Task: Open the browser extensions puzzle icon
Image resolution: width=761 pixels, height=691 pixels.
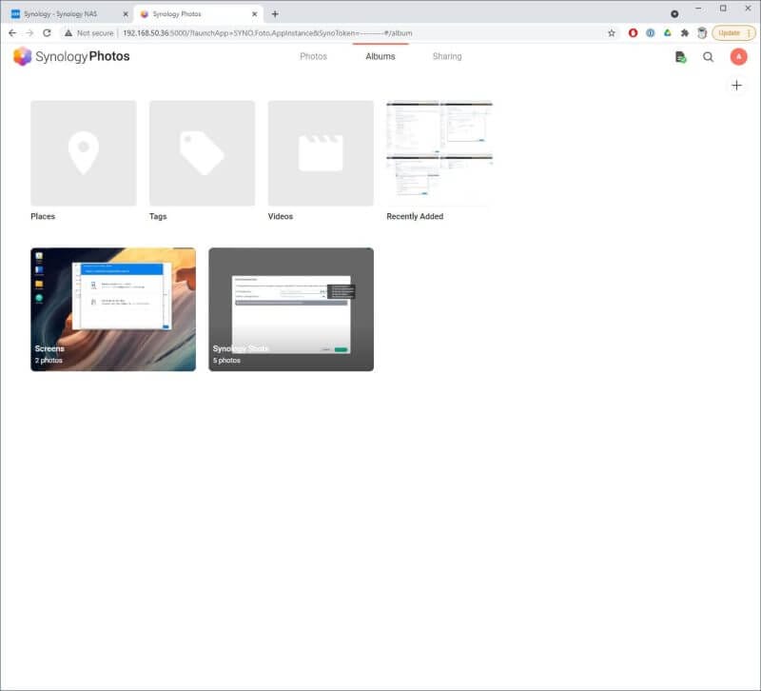Action: [685, 32]
